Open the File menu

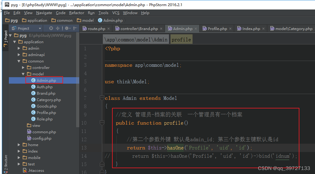[7, 13]
